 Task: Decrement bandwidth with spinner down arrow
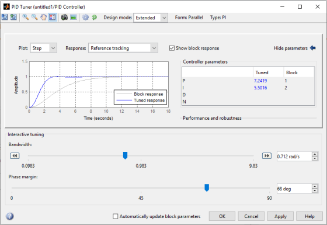pyautogui.click(x=315, y=158)
